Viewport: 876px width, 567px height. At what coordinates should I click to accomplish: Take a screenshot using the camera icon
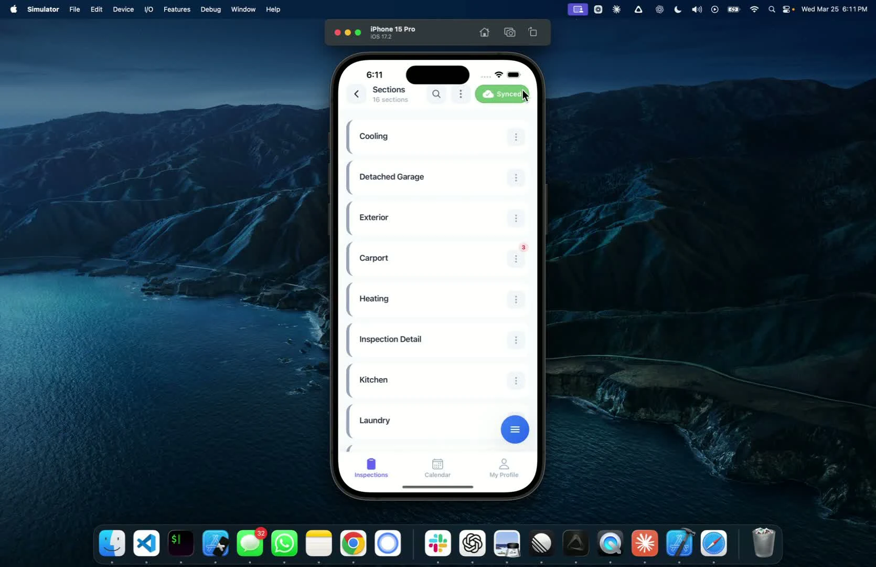coord(509,32)
